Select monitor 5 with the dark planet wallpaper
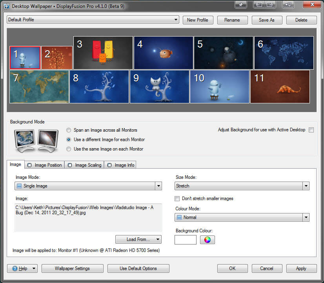Image resolution: width=324 pixels, height=283 pixels. [x=224, y=53]
